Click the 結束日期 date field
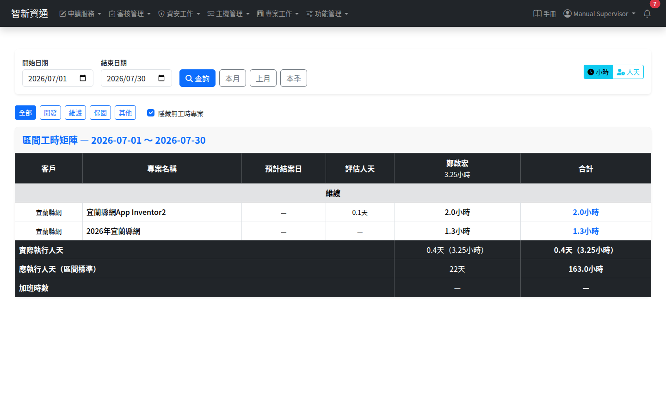The width and height of the screenshot is (666, 416). coord(136,78)
